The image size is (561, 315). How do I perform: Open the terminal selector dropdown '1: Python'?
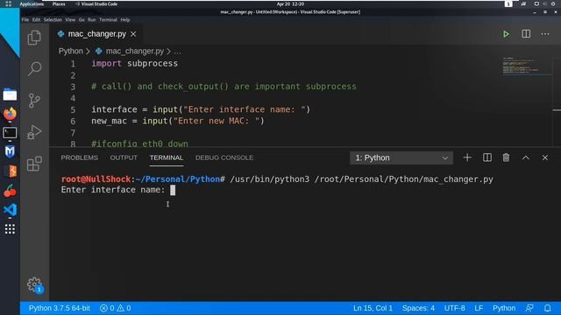tap(401, 157)
